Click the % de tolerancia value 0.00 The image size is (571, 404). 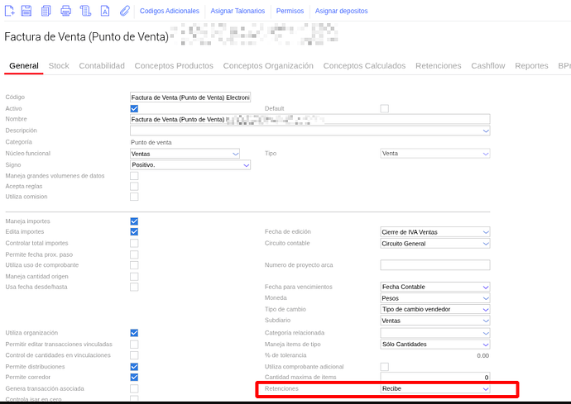483,355
